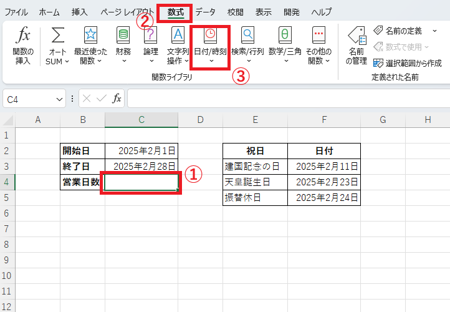Switch to the データ tab

[x=205, y=12]
